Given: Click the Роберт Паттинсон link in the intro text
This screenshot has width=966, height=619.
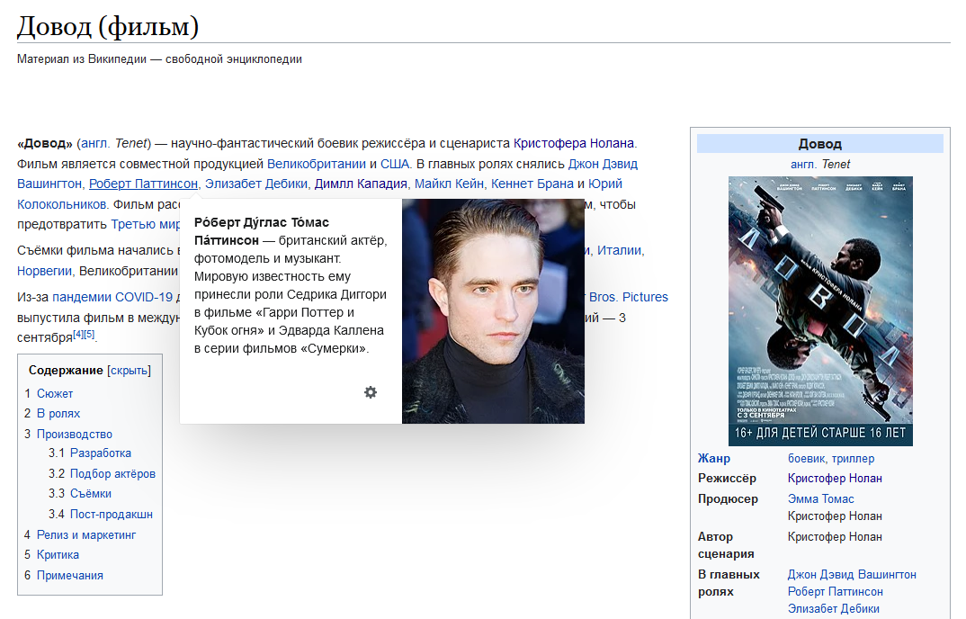Looking at the screenshot, I should pos(143,184).
